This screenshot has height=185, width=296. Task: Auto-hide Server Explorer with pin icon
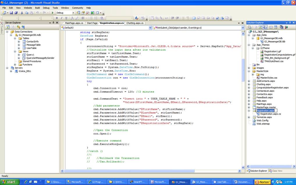[53, 23]
